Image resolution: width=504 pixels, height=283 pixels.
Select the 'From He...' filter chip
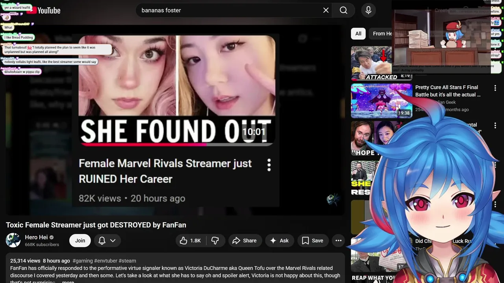tap(382, 34)
